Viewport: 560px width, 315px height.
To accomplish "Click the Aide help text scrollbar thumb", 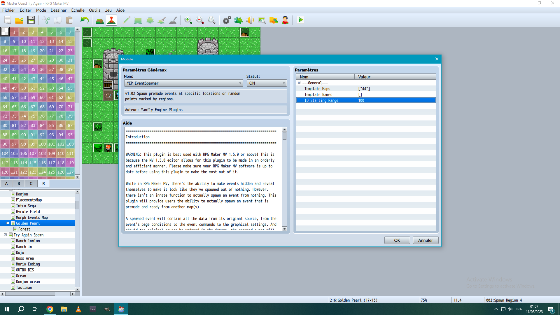I will pyautogui.click(x=284, y=136).
